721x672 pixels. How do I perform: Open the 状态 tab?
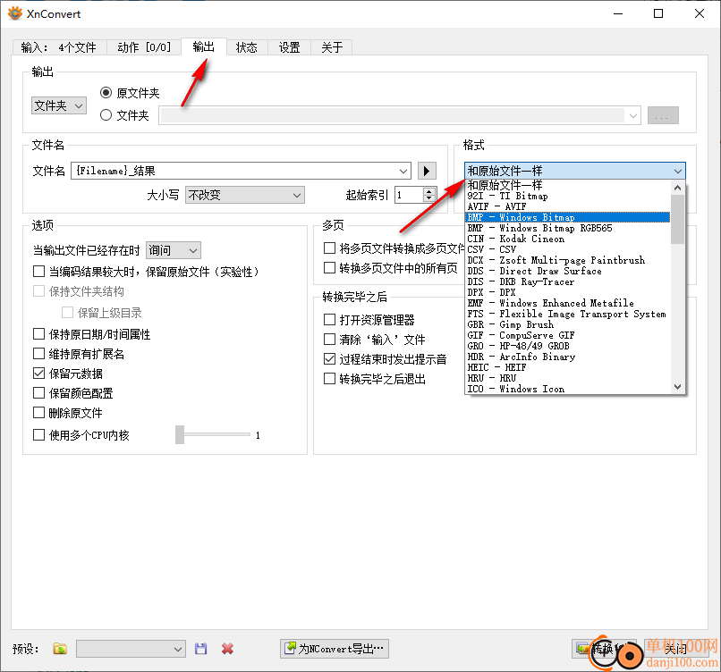click(247, 47)
